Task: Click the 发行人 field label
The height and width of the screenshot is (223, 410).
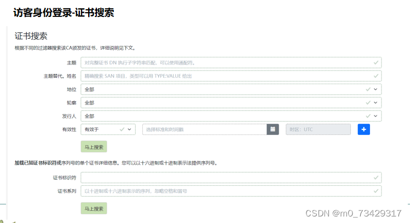Action: (69, 116)
